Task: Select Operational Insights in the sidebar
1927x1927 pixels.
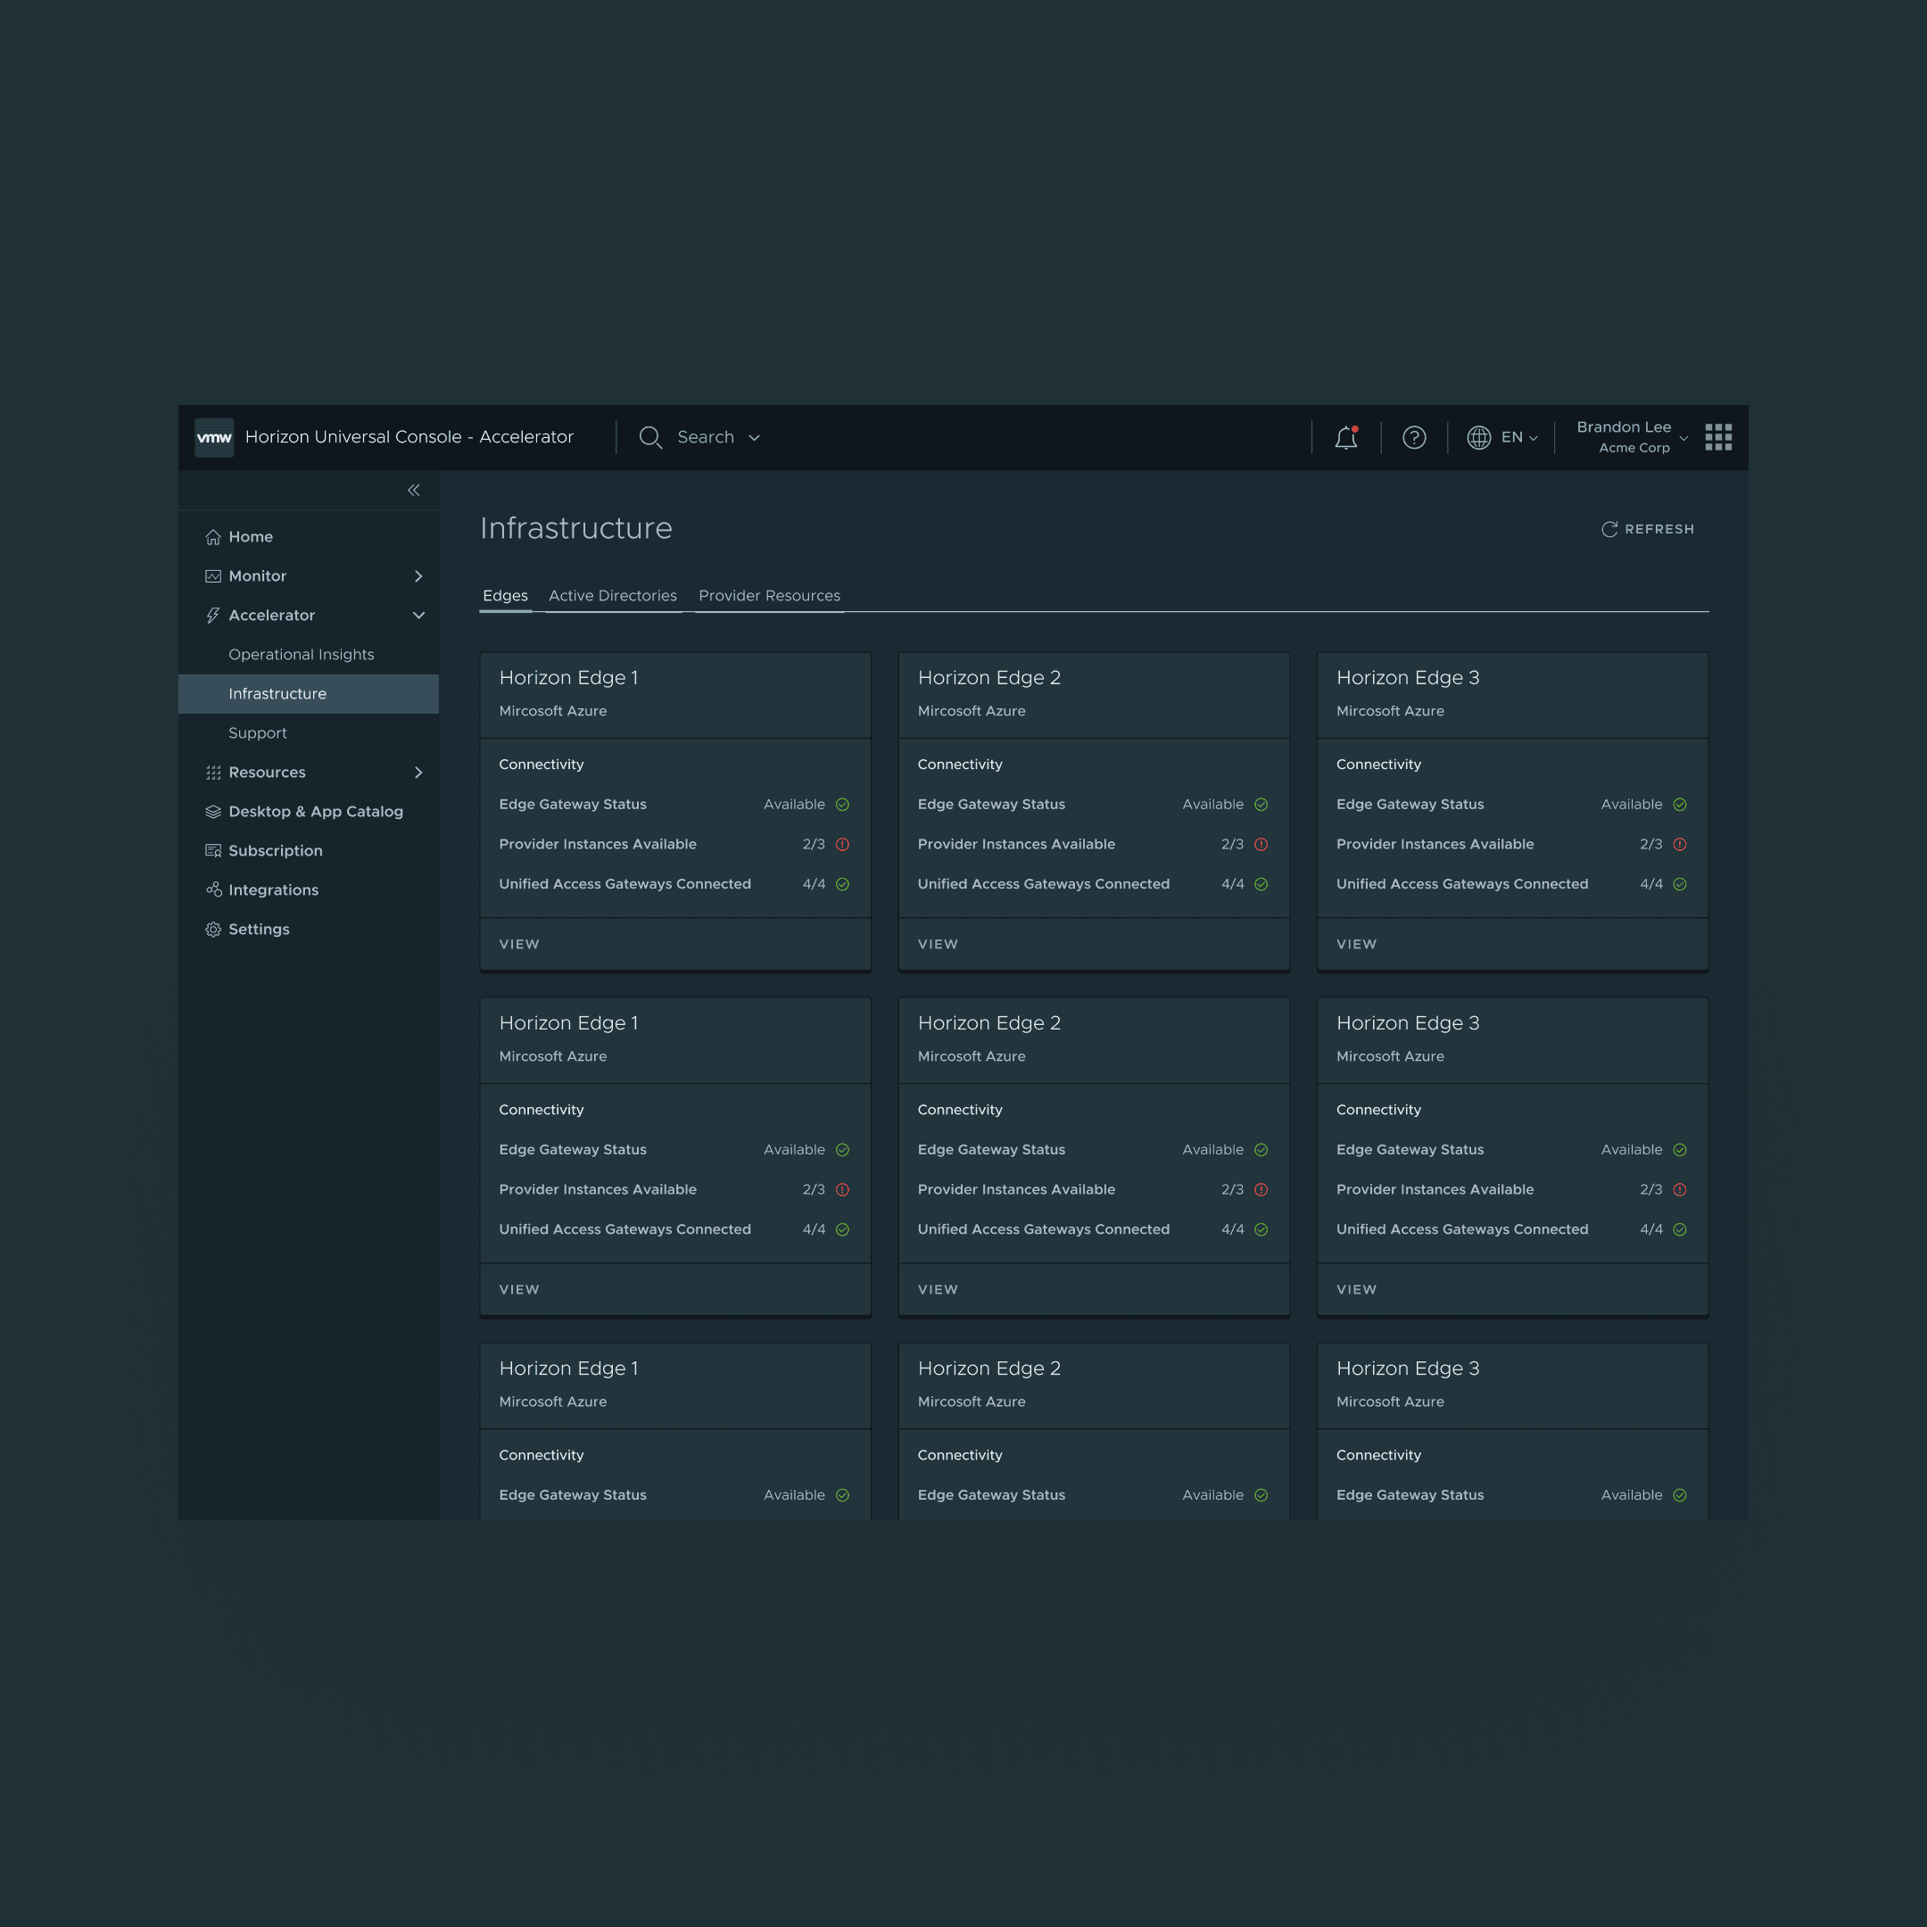Action: click(302, 654)
